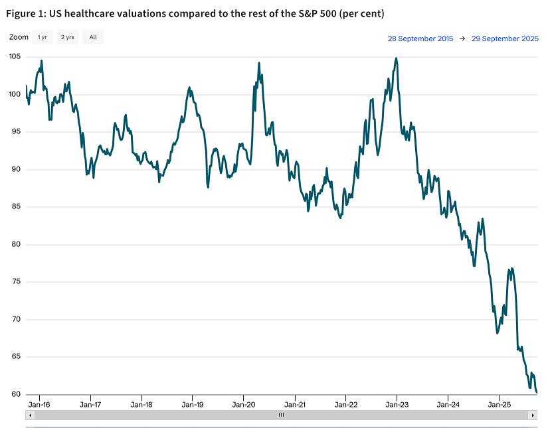Open the end date 29 September 2025

click(504, 38)
